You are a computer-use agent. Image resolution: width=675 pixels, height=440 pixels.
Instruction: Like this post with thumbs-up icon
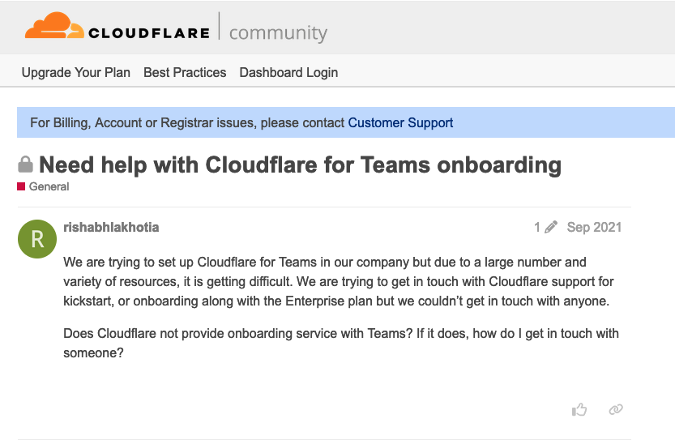pyautogui.click(x=579, y=409)
